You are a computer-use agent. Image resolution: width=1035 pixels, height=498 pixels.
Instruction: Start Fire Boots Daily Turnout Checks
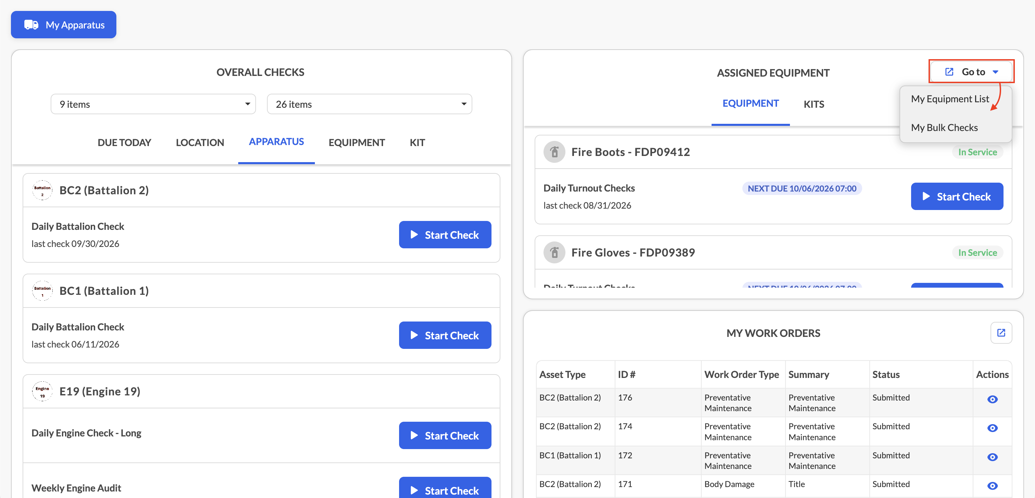pos(957,197)
